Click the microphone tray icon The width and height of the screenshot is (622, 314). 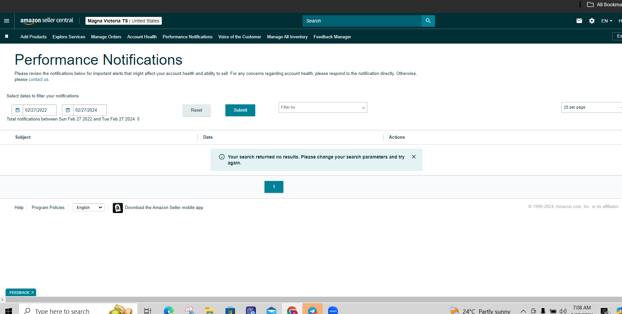(543, 311)
